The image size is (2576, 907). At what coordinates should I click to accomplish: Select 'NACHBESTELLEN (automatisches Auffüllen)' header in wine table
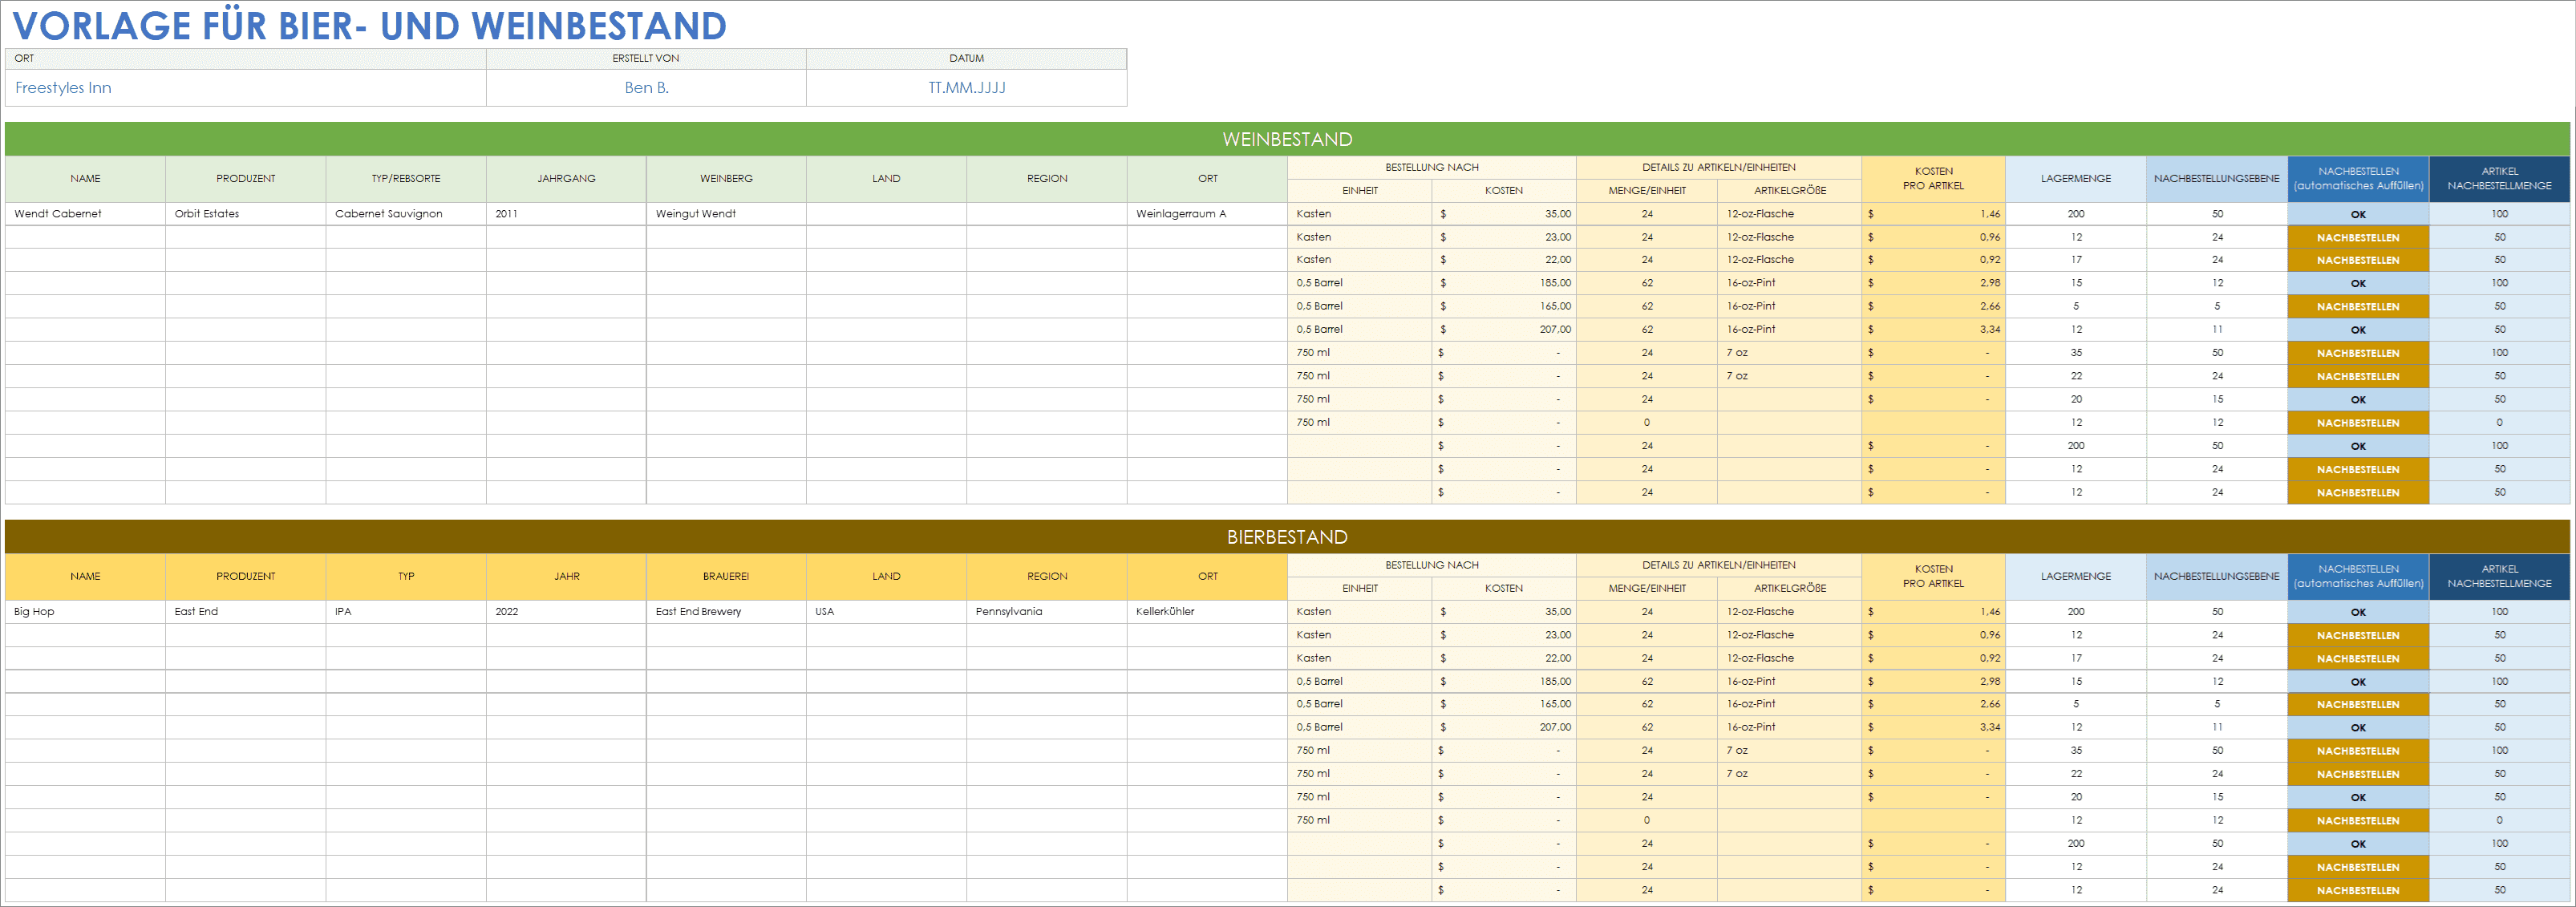tap(2358, 179)
